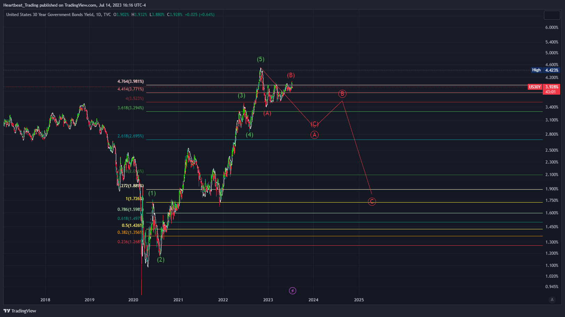Click the 2.500% price axis label
This screenshot has width=565, height=317.
(552, 150)
